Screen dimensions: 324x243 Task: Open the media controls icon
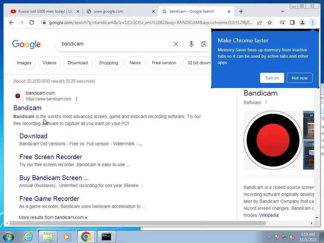(x=282, y=22)
